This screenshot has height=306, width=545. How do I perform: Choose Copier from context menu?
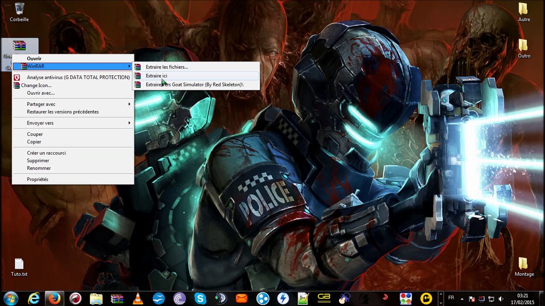(x=73, y=142)
